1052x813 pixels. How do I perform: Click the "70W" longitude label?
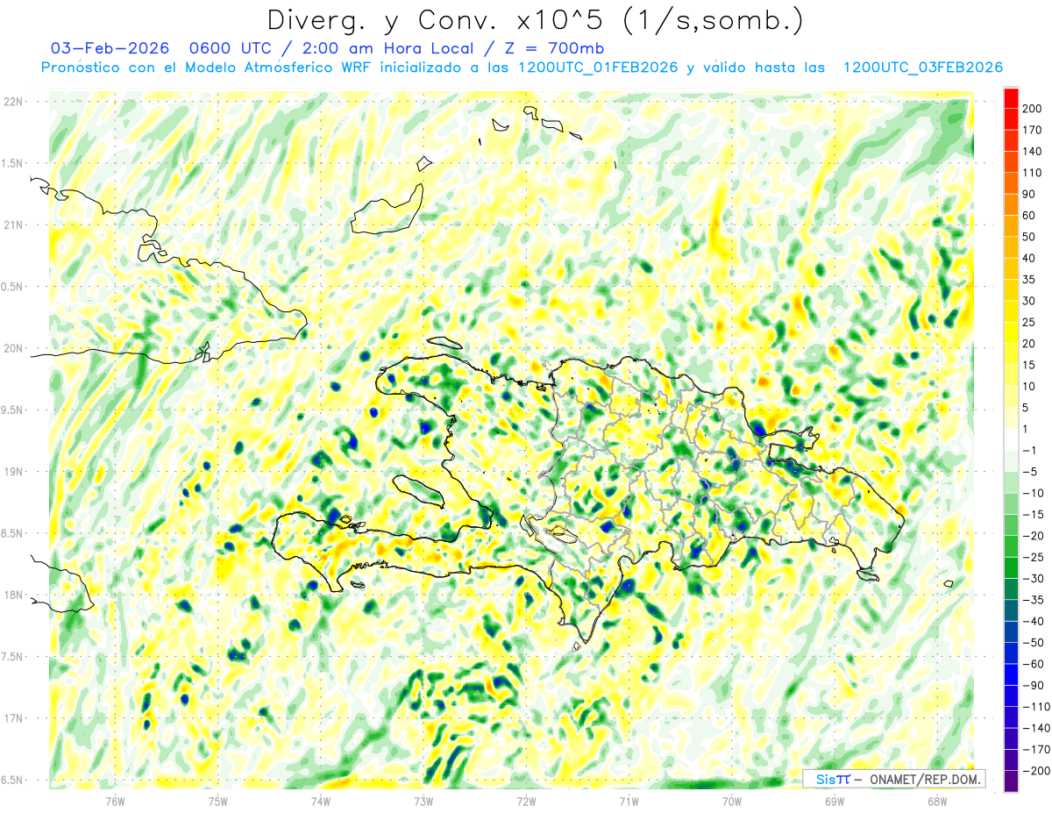[732, 801]
